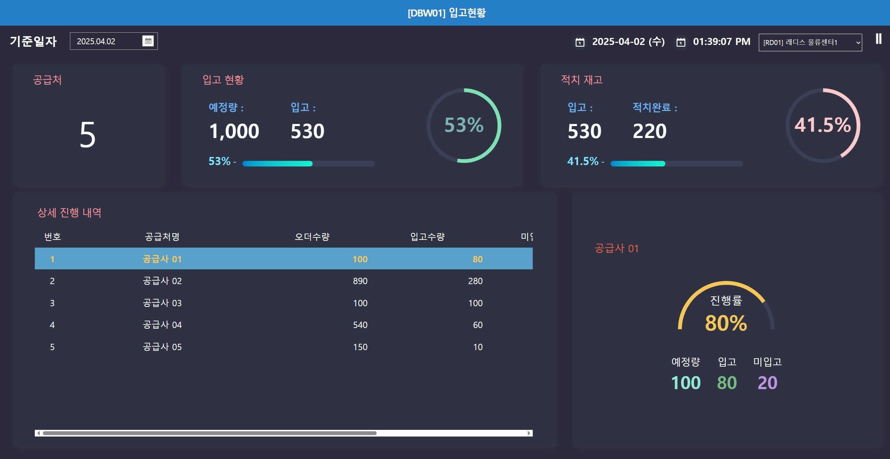Click the 53% linear progress bar

point(308,164)
